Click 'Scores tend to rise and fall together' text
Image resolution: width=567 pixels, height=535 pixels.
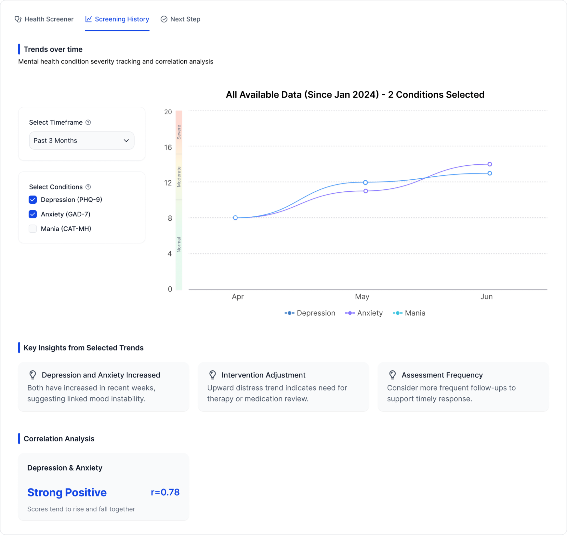(x=81, y=509)
